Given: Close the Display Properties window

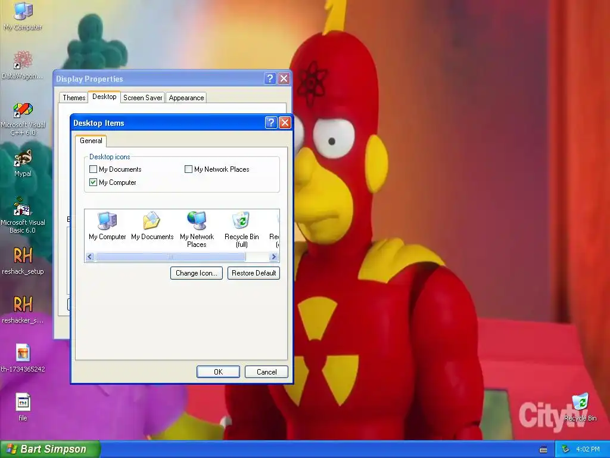Looking at the screenshot, I should click(x=284, y=78).
